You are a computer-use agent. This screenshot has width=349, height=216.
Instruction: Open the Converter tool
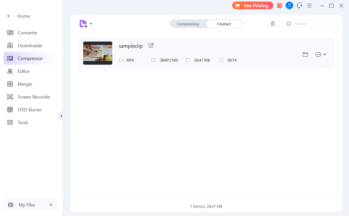(x=27, y=33)
